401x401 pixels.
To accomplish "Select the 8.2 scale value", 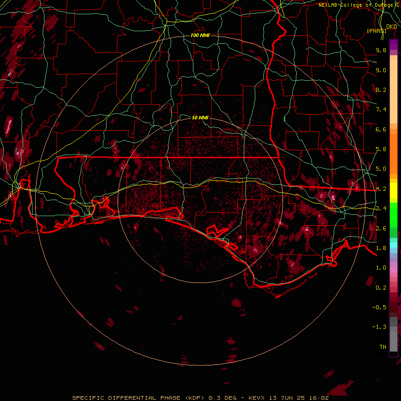I will pos(381,90).
